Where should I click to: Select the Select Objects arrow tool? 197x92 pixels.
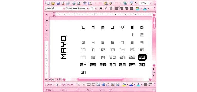(57, 85)
